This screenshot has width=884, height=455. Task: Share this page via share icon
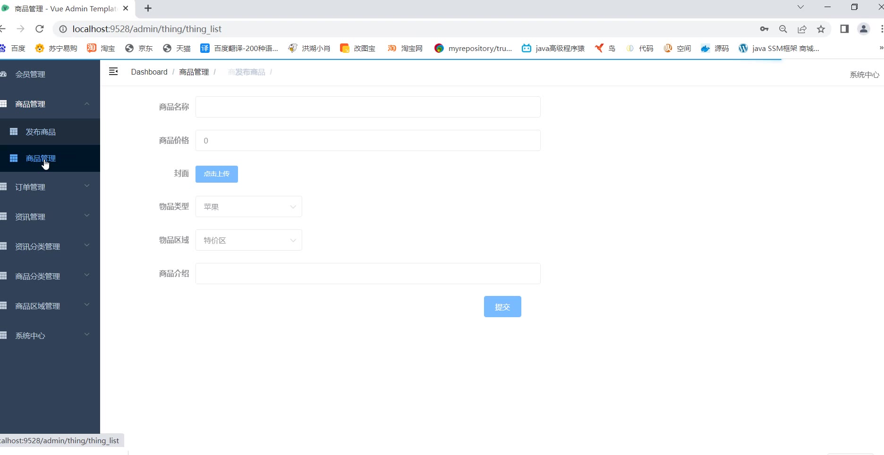[x=802, y=29]
